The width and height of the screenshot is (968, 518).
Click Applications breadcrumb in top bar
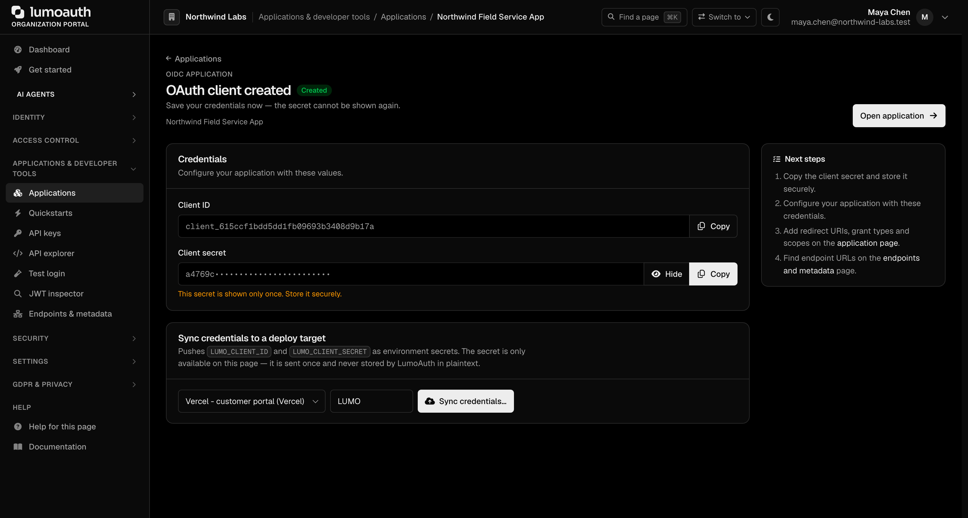[403, 17]
